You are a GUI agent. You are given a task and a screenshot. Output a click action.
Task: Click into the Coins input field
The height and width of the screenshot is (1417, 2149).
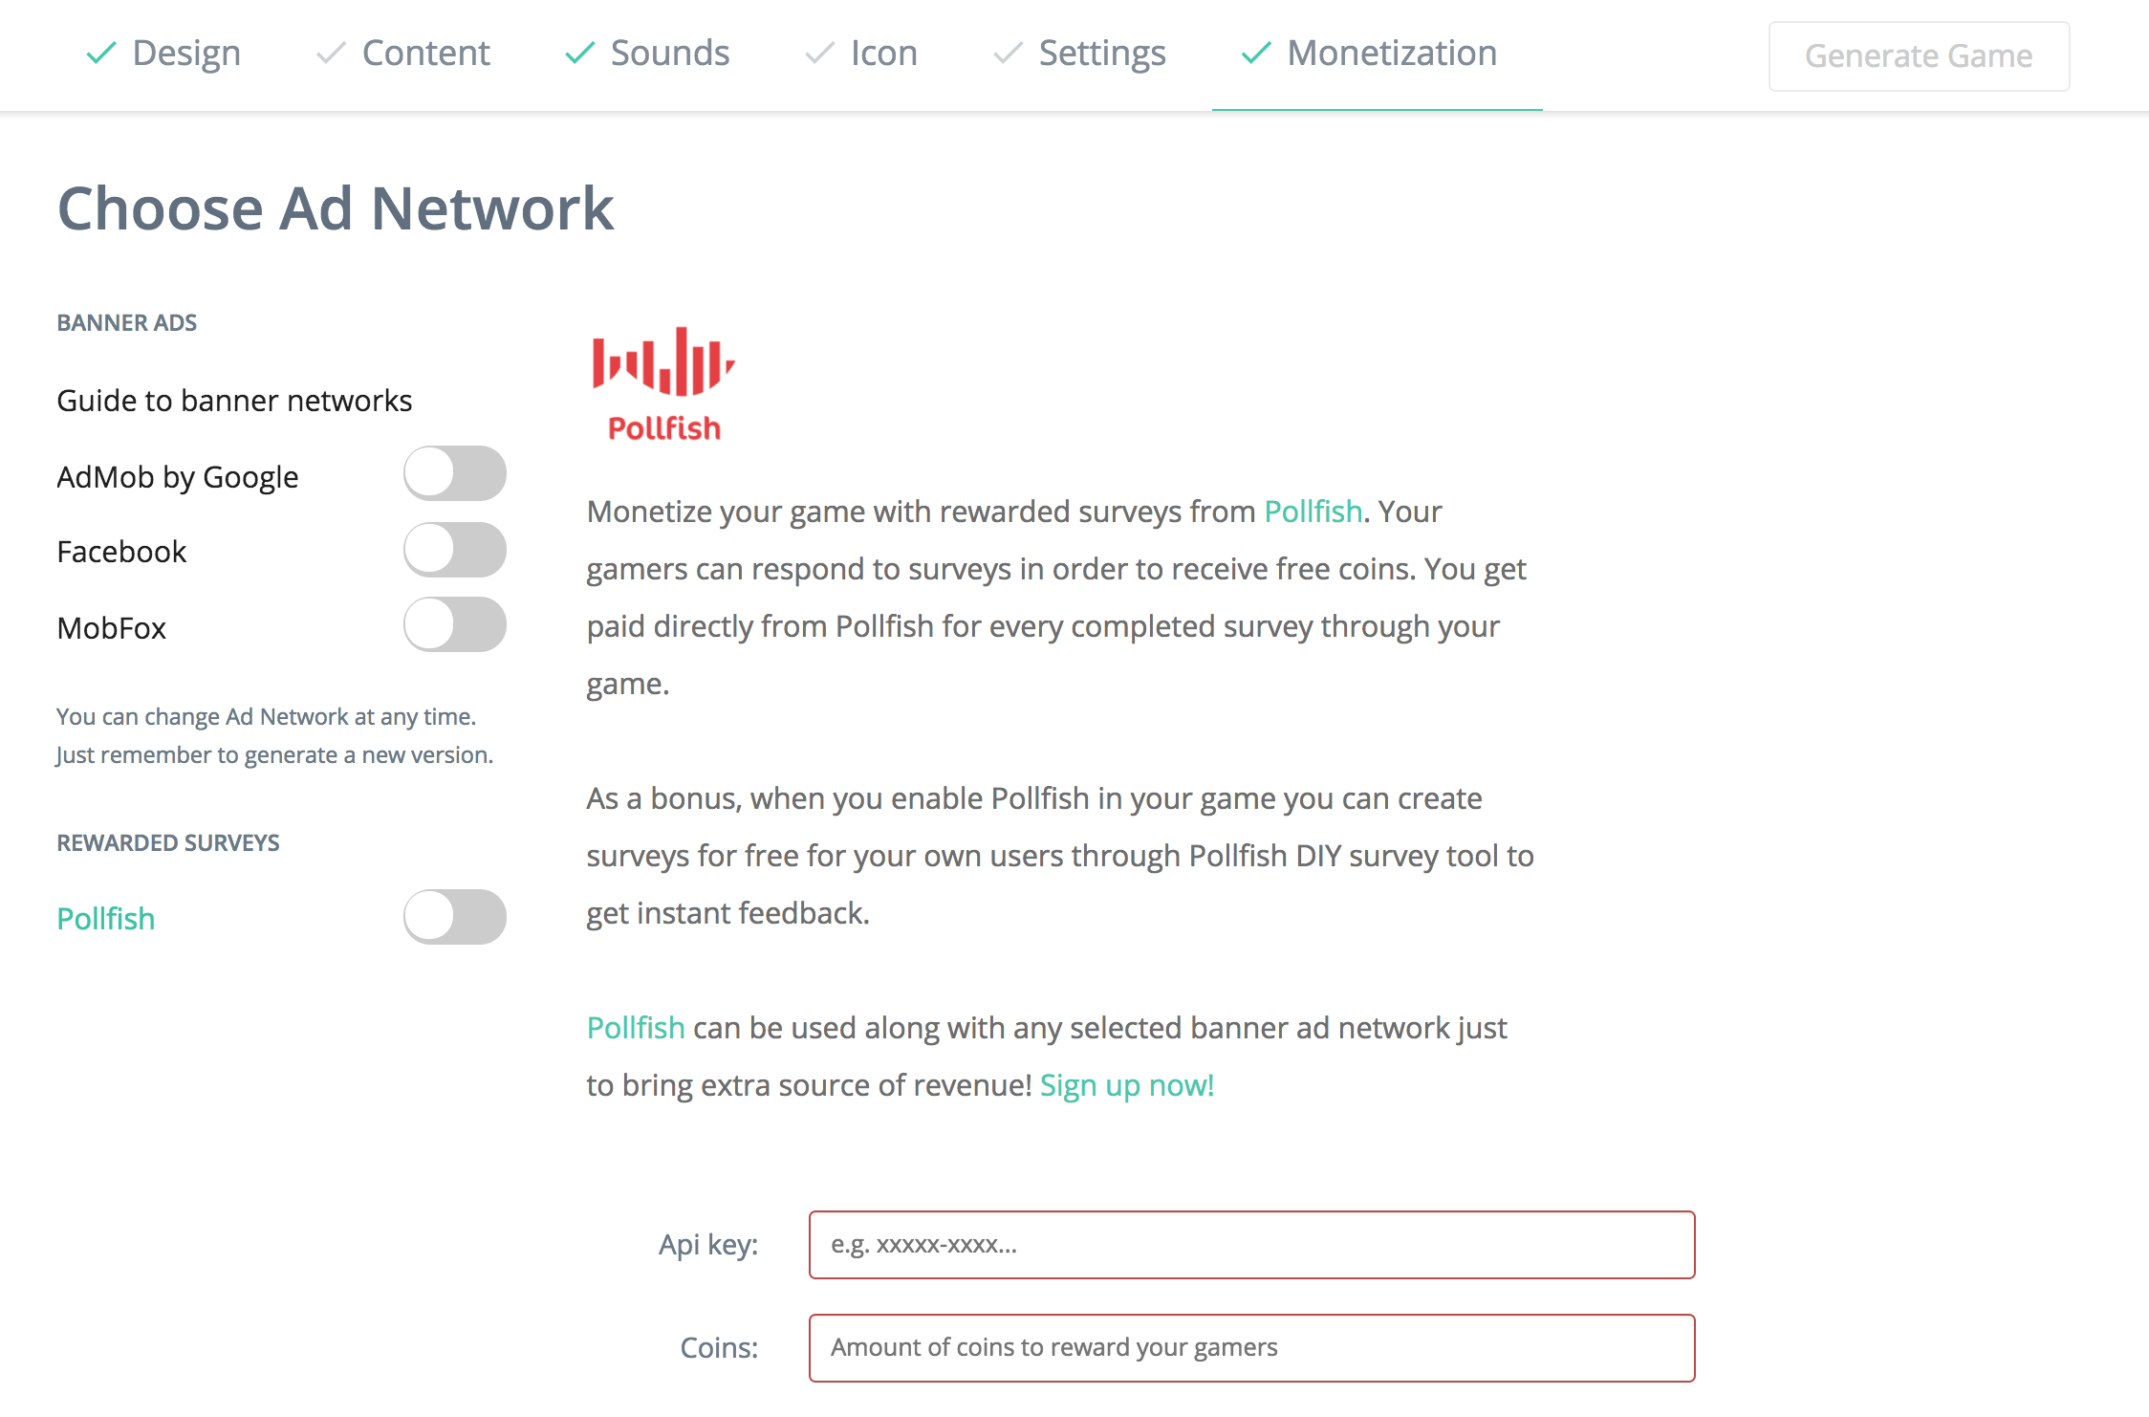[x=1252, y=1348]
